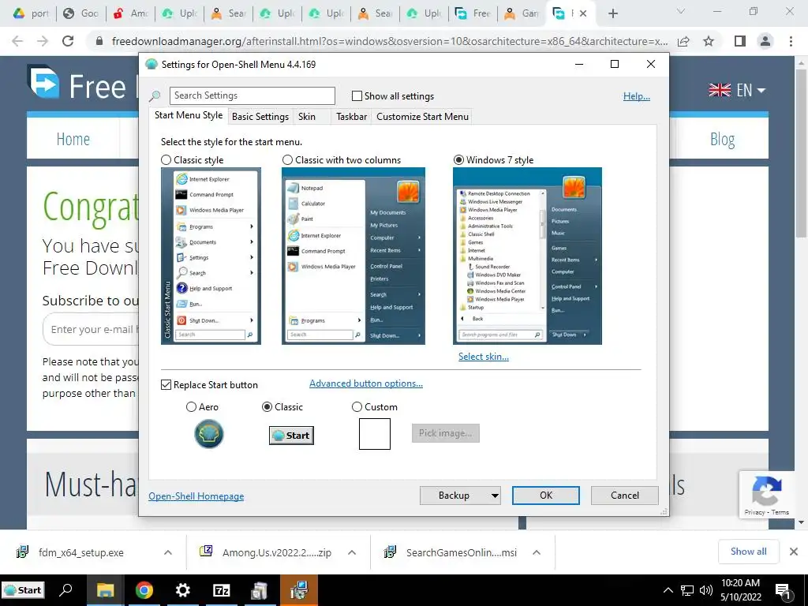Open a new Chrome tab
The height and width of the screenshot is (606, 808).
pos(612,13)
